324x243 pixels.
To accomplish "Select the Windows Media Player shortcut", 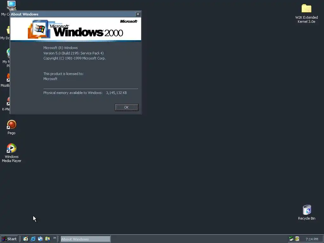I will pyautogui.click(x=12, y=153).
